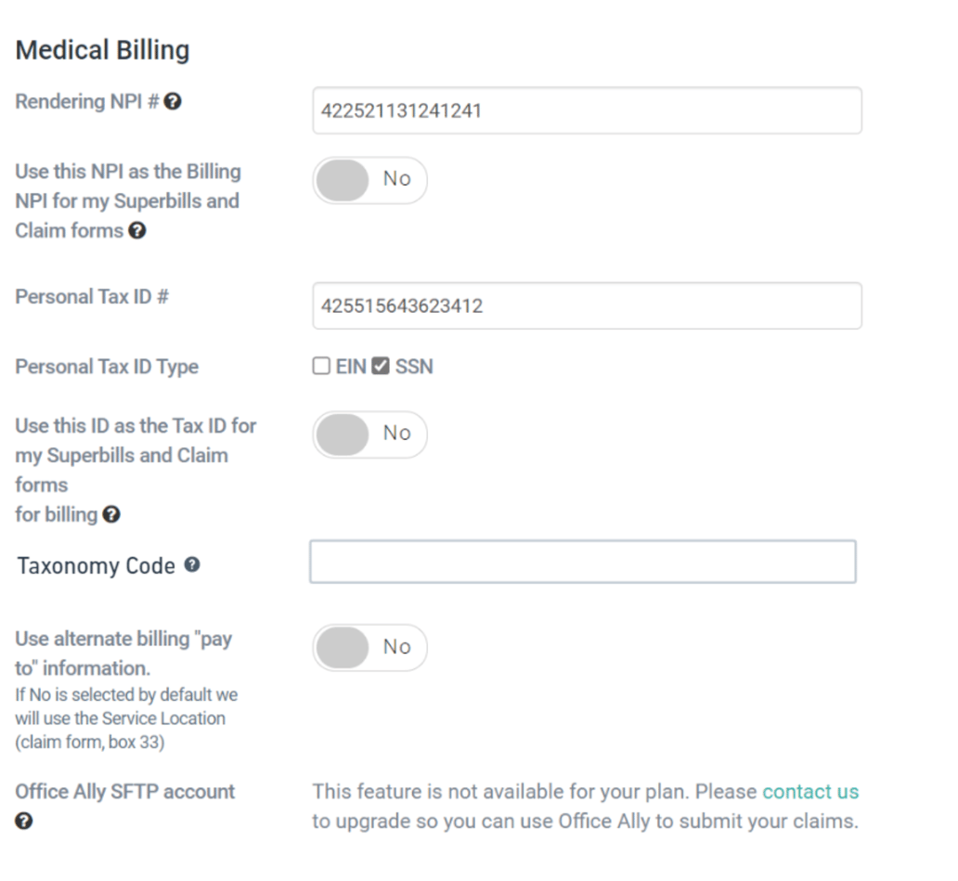
Task: Click the Medical Billing heading
Action: 103,50
